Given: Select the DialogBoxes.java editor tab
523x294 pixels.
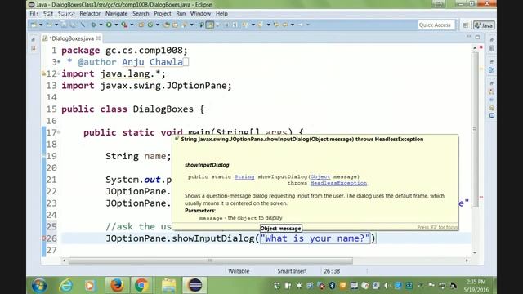Looking at the screenshot, I should [71, 38].
